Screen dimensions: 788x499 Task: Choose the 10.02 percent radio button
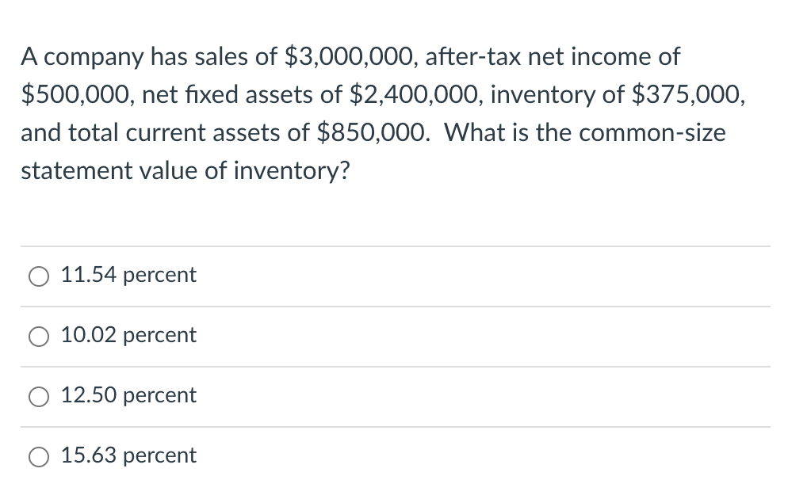[39, 337]
